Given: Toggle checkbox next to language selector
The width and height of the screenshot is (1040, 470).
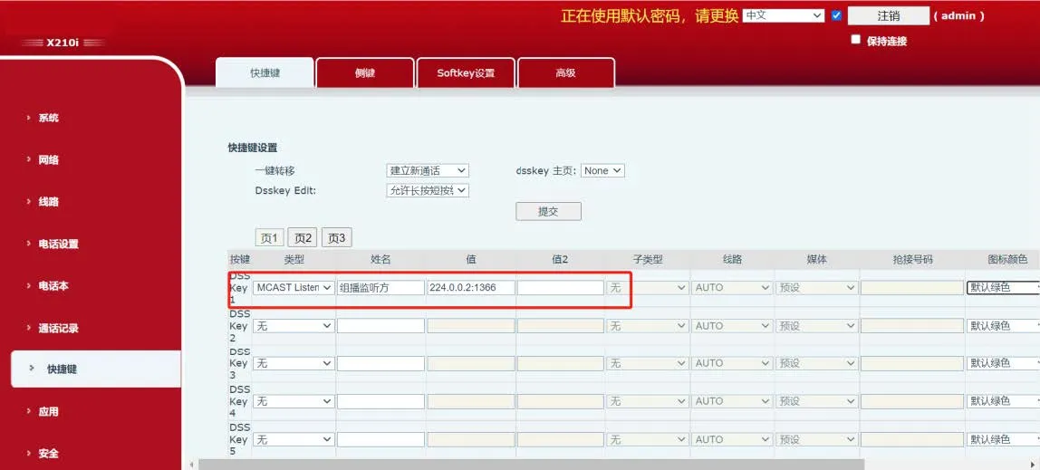Looking at the screenshot, I should [836, 15].
